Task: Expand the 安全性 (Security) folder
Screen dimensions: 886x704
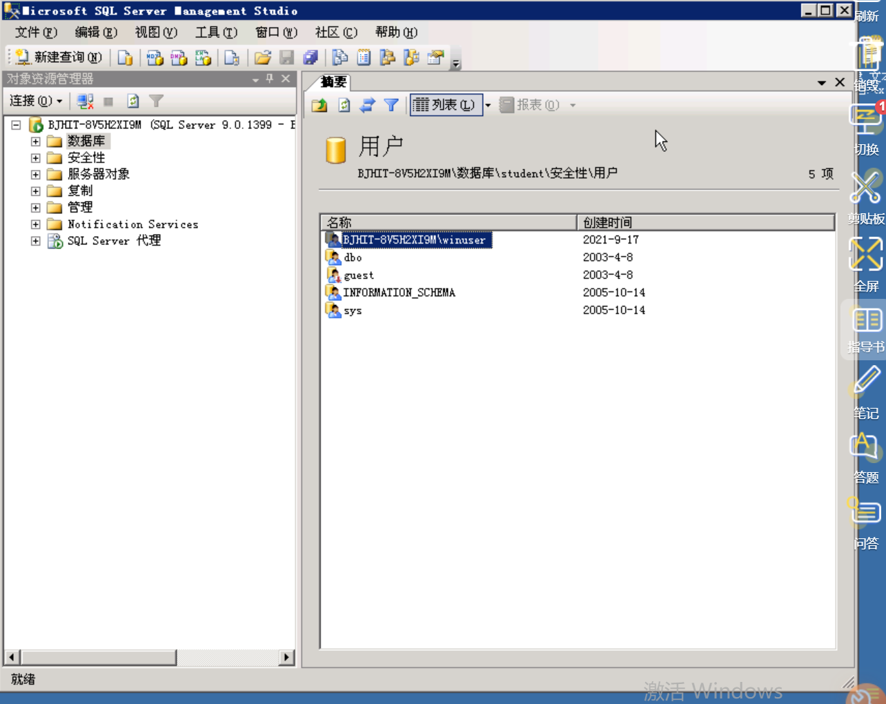Action: tap(35, 158)
